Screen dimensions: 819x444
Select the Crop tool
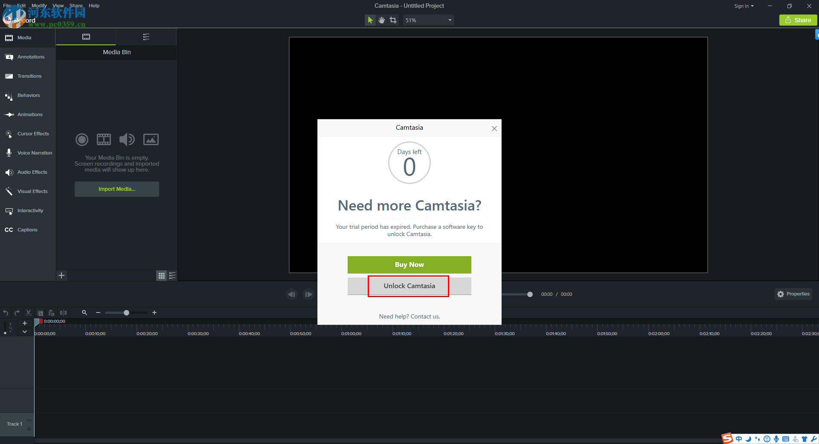point(393,20)
